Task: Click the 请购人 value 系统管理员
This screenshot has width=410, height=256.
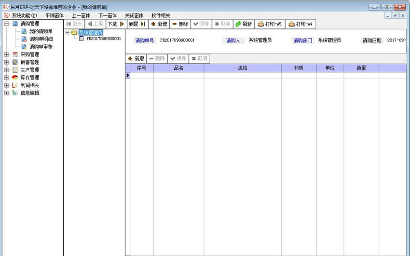Action: pyautogui.click(x=260, y=40)
